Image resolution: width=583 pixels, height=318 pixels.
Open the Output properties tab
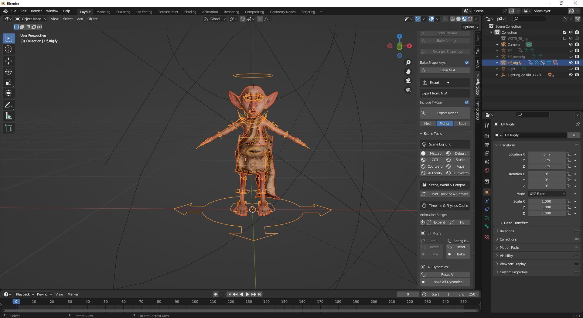487,145
